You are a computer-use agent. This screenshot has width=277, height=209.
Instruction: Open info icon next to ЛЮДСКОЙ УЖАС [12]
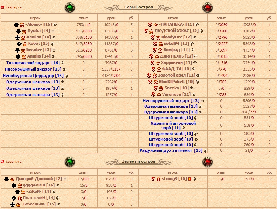click(x=201, y=31)
